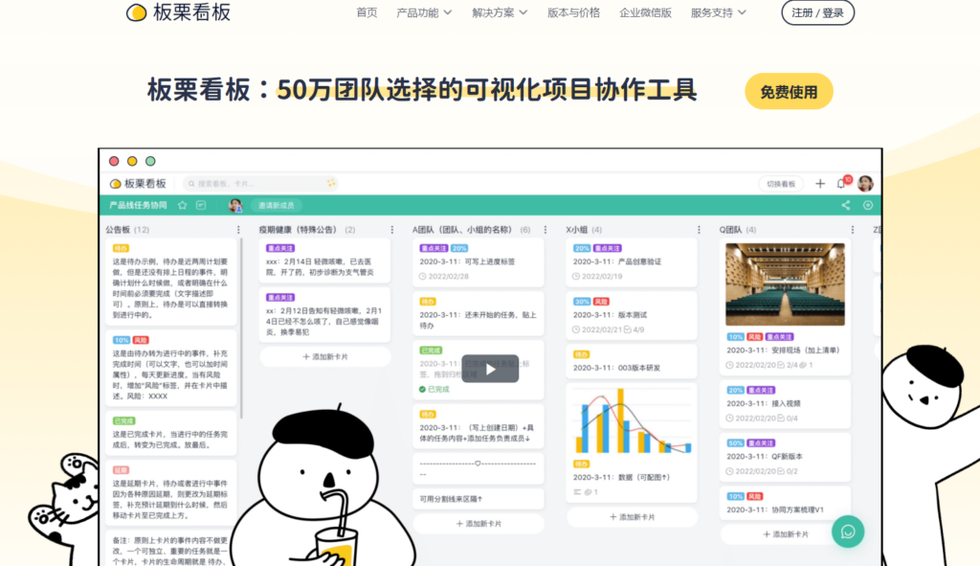The width and height of the screenshot is (980, 566).
Task: Open the WhatsApp chat bubble icon
Action: click(848, 532)
